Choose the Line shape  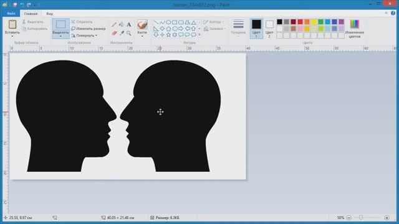pyautogui.click(x=156, y=22)
